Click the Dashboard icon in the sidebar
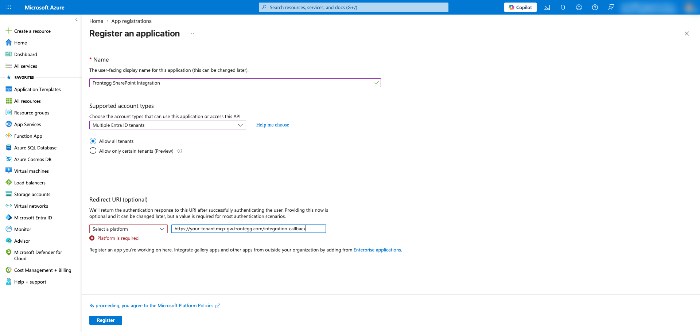 [x=9, y=54]
